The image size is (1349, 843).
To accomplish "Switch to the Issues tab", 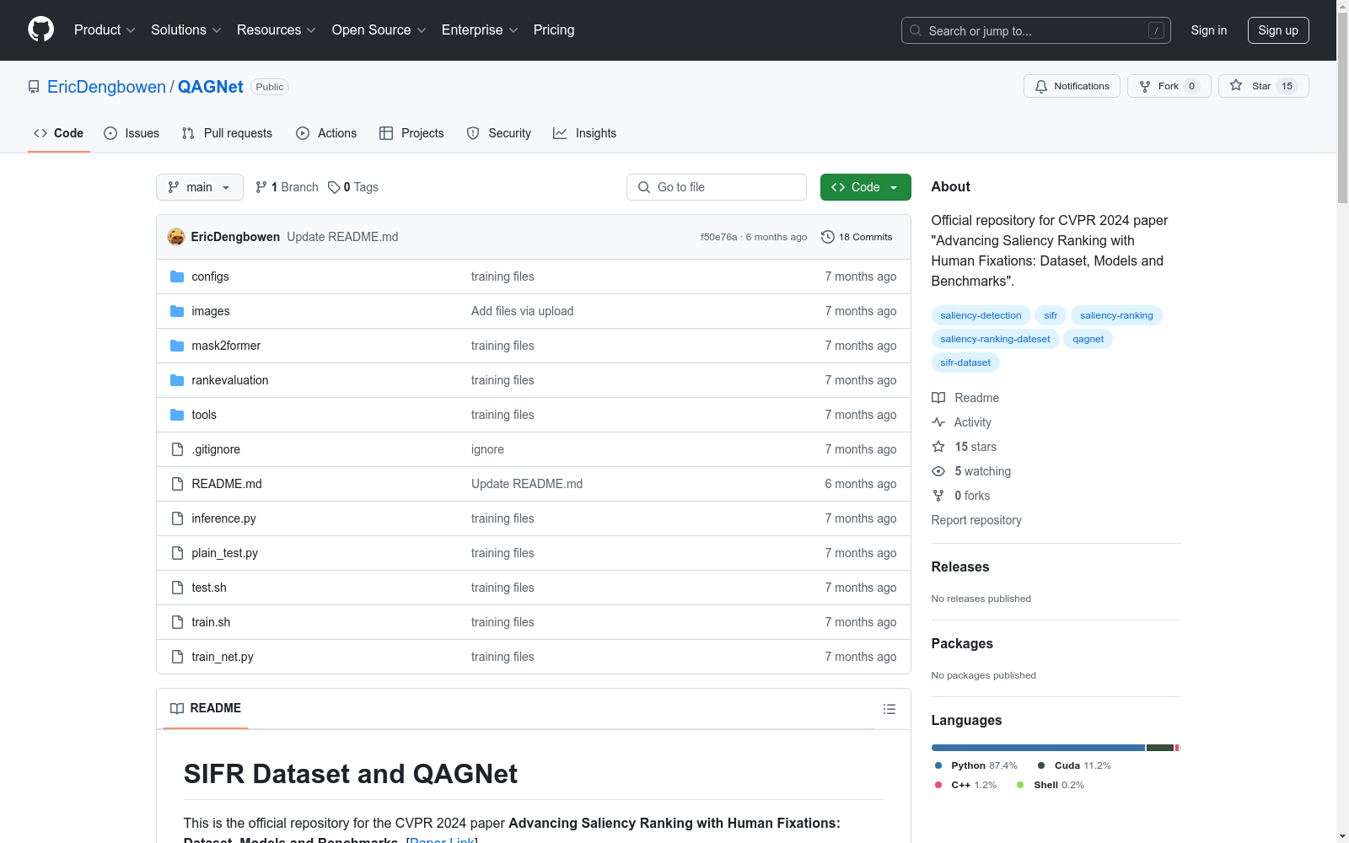I will click(132, 133).
